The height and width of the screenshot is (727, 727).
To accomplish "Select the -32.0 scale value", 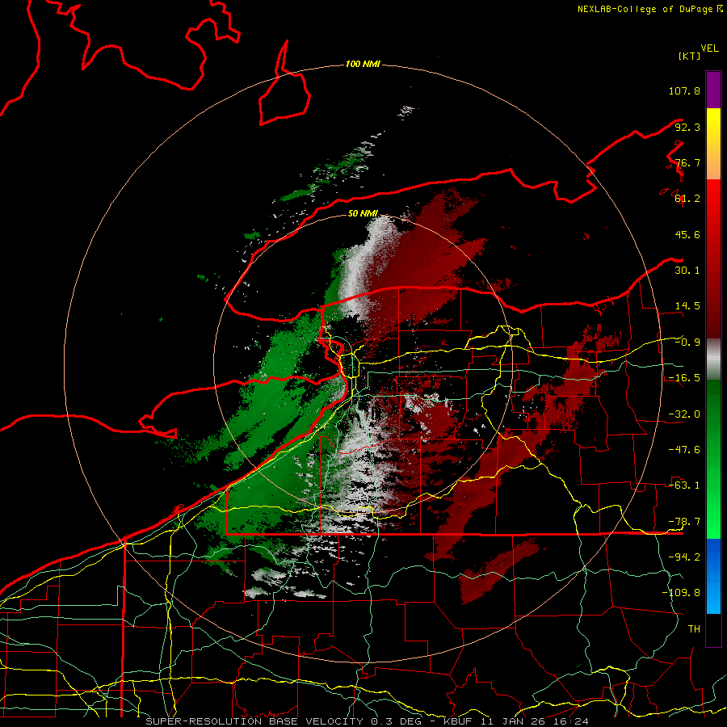I will pyautogui.click(x=684, y=414).
